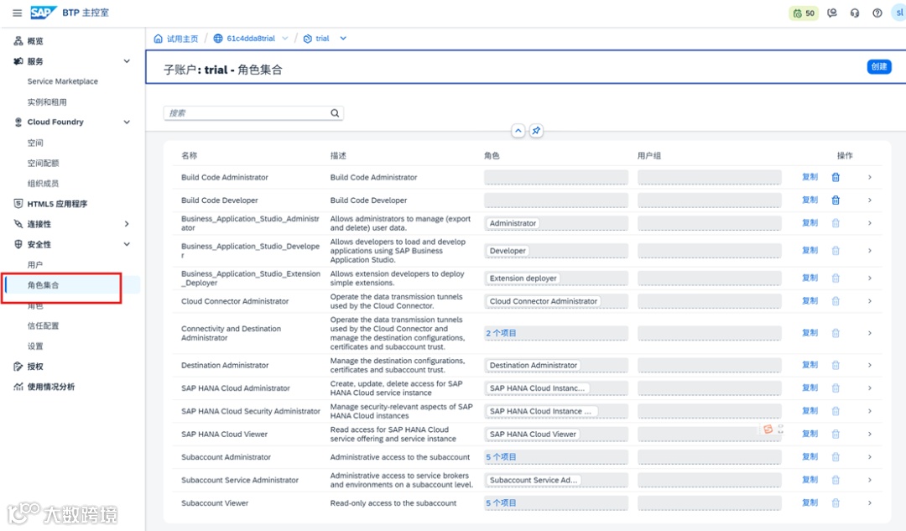Collapse the Cloud Foundry sidebar section
Image resolution: width=906 pixels, height=531 pixels.
tap(127, 122)
